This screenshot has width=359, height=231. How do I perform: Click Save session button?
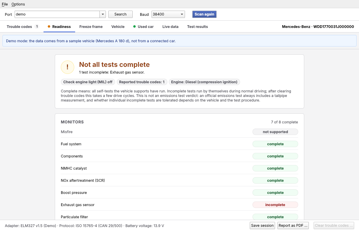point(262,226)
